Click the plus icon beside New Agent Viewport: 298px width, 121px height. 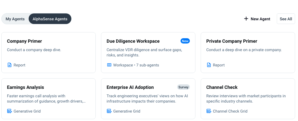246,19
